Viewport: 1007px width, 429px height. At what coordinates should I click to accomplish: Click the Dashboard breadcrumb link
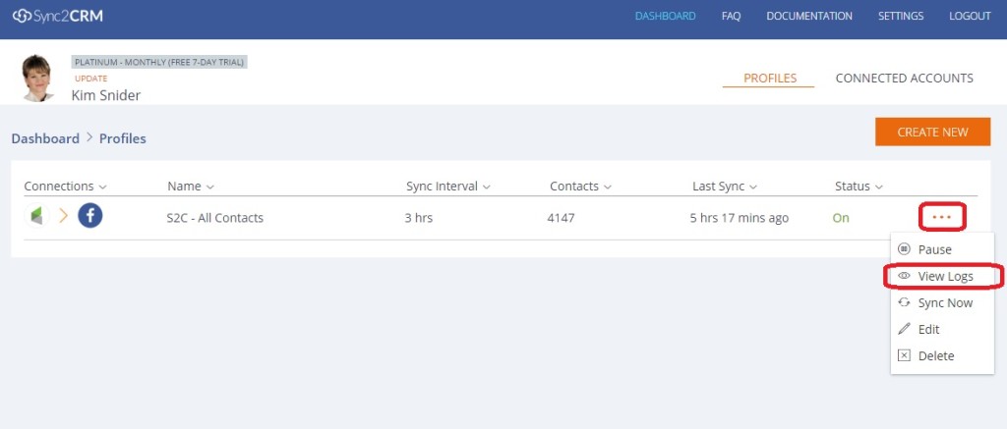coord(45,138)
